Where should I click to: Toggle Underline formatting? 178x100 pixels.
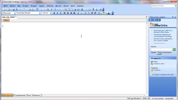point(61,13)
